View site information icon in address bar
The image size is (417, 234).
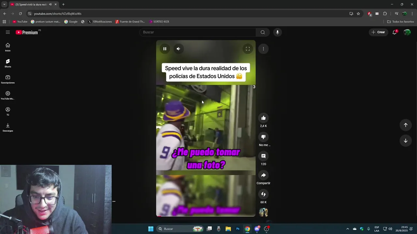click(x=30, y=14)
